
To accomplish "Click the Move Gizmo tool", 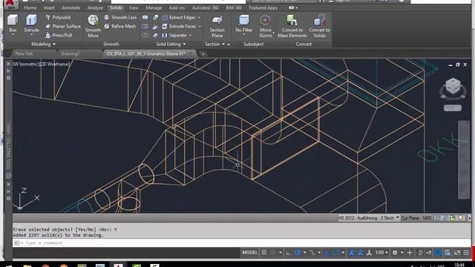I will tap(266, 27).
